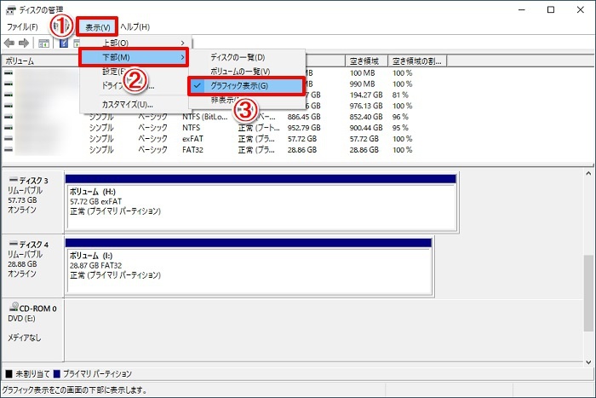This screenshot has width=596, height=398.
Task: Click the black 未割り当て legend swatch
Action: point(9,373)
